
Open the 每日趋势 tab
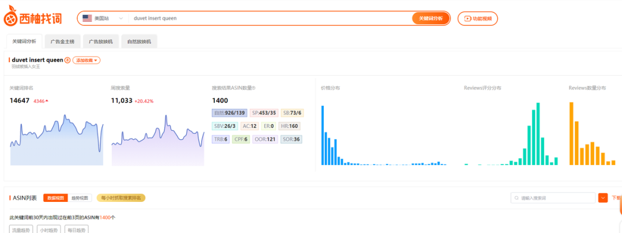pos(77,230)
